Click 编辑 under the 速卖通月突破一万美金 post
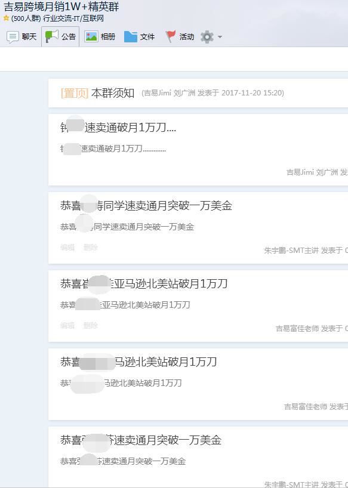The height and width of the screenshot is (488, 348). point(67,248)
